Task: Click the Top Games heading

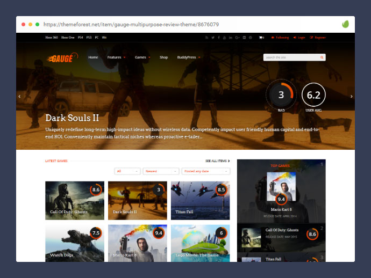Action: 280,166
